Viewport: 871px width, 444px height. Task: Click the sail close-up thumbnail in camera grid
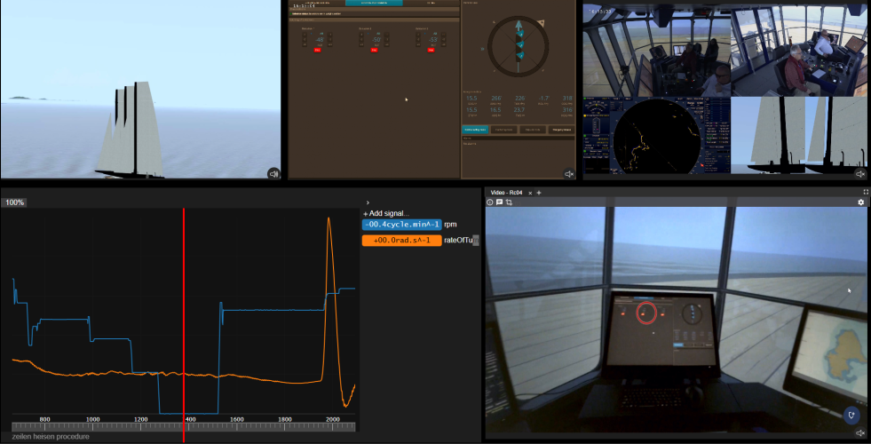(799, 136)
